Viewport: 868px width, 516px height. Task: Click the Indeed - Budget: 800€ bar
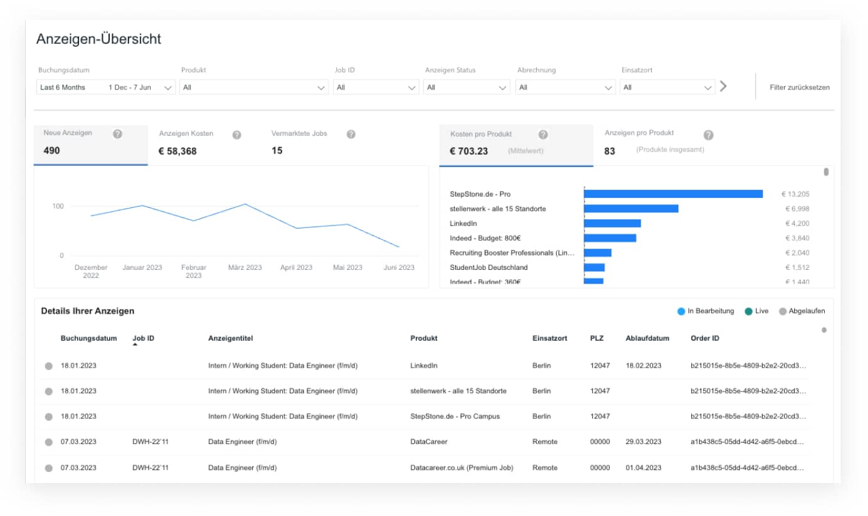pos(610,238)
